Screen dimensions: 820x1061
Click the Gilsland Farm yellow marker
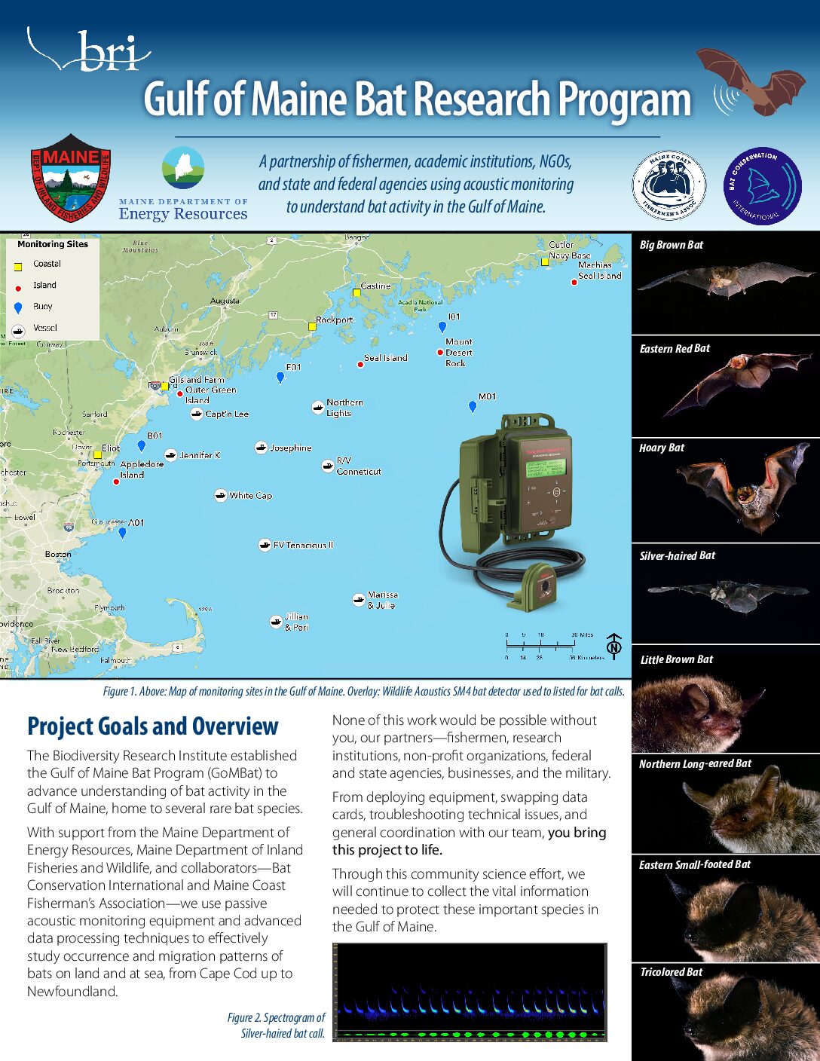pos(164,386)
